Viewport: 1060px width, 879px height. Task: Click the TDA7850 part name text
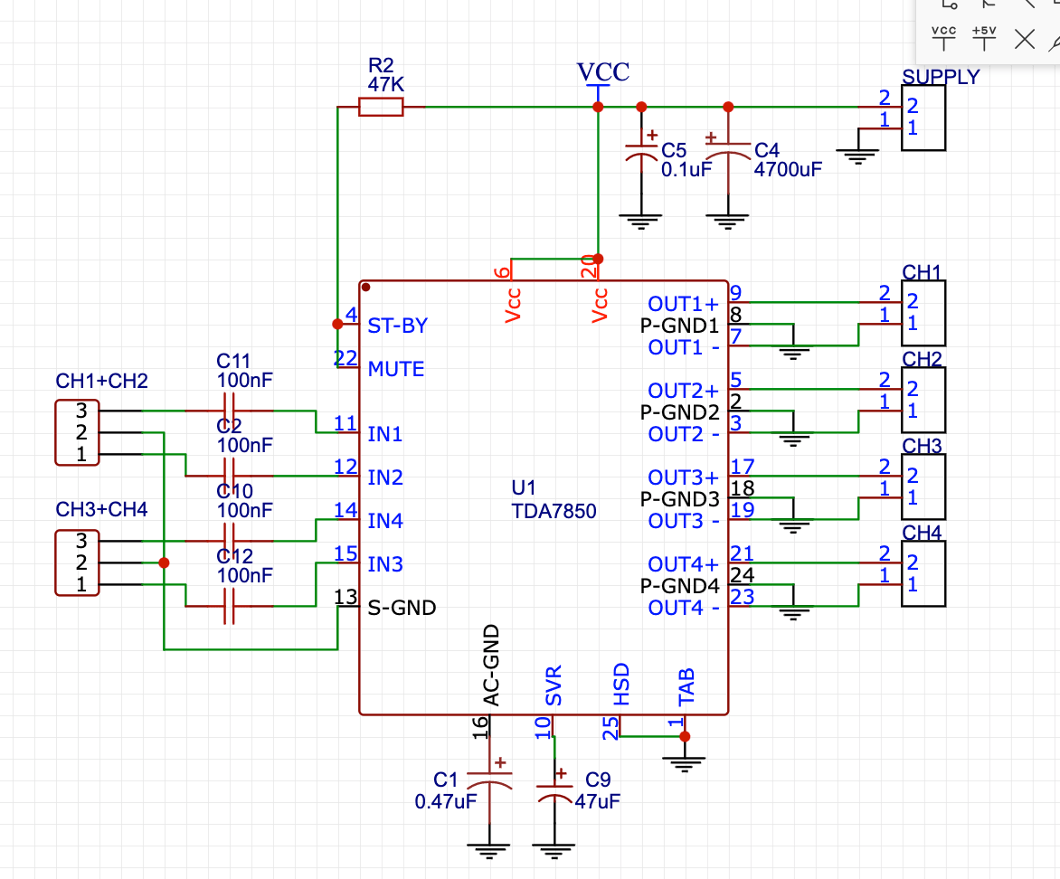point(554,511)
